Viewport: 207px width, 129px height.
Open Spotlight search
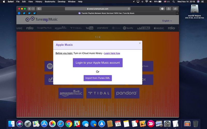174,2
